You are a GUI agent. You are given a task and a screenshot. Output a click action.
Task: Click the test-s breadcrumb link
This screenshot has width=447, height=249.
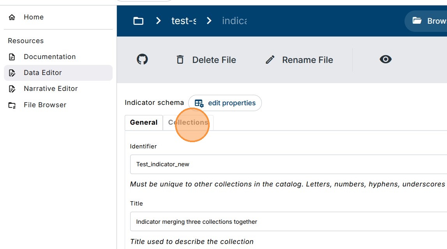(x=184, y=21)
